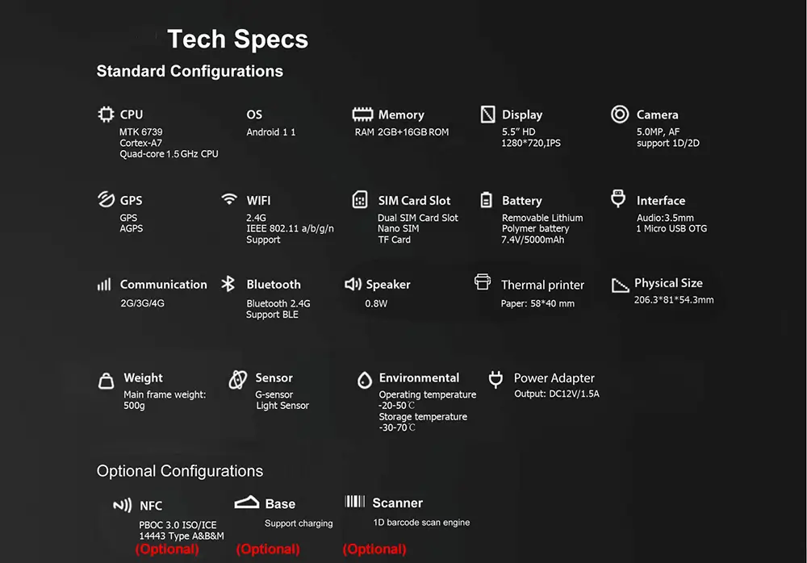Click the Speaker volume icon

[353, 284]
